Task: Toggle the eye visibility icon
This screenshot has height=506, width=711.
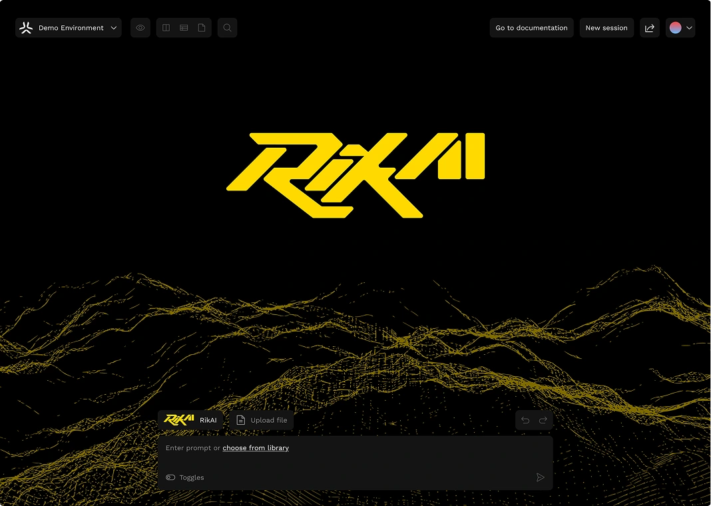Action: click(x=140, y=28)
